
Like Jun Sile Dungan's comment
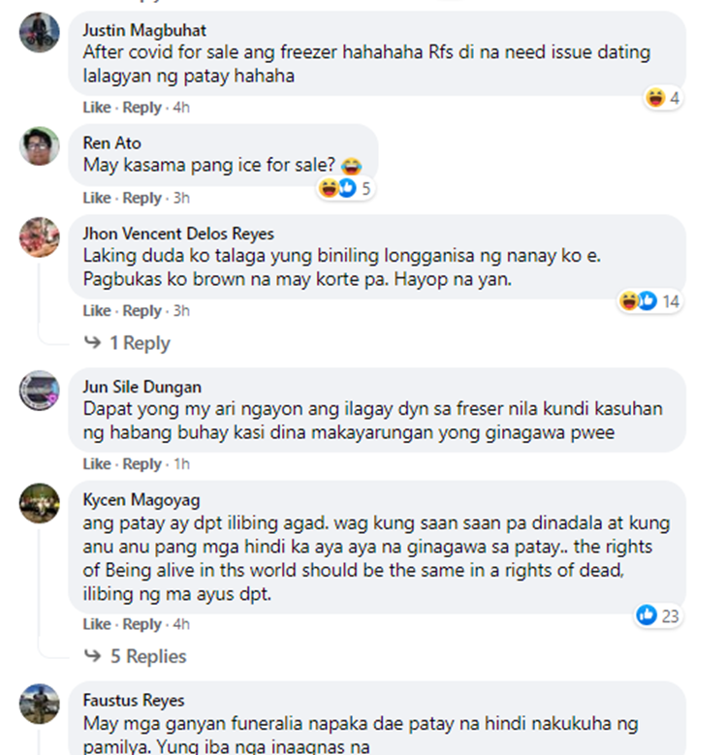tap(97, 463)
